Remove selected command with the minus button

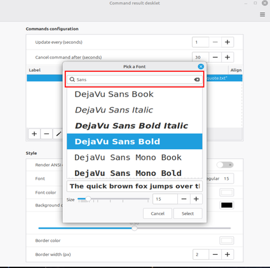pos(46,134)
